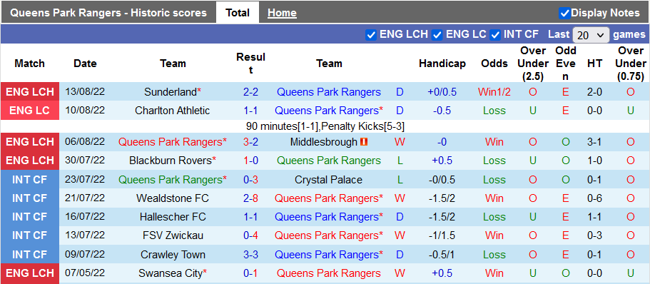Viewport: 650px width, 284px height.
Task: Click Queens Park Rangers in Sunderland row
Action: [329, 92]
